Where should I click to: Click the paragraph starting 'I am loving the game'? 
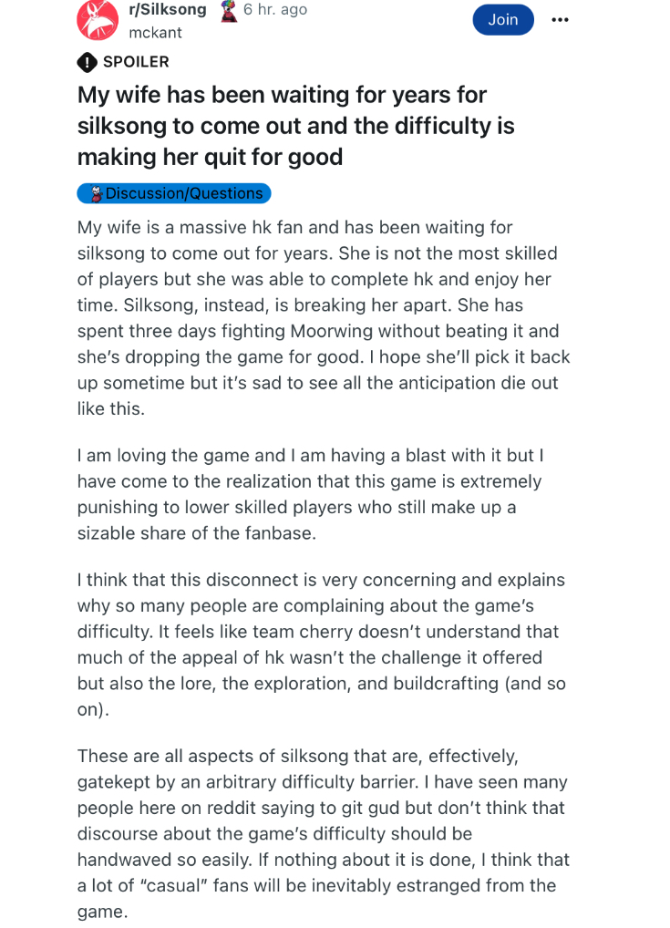point(310,494)
